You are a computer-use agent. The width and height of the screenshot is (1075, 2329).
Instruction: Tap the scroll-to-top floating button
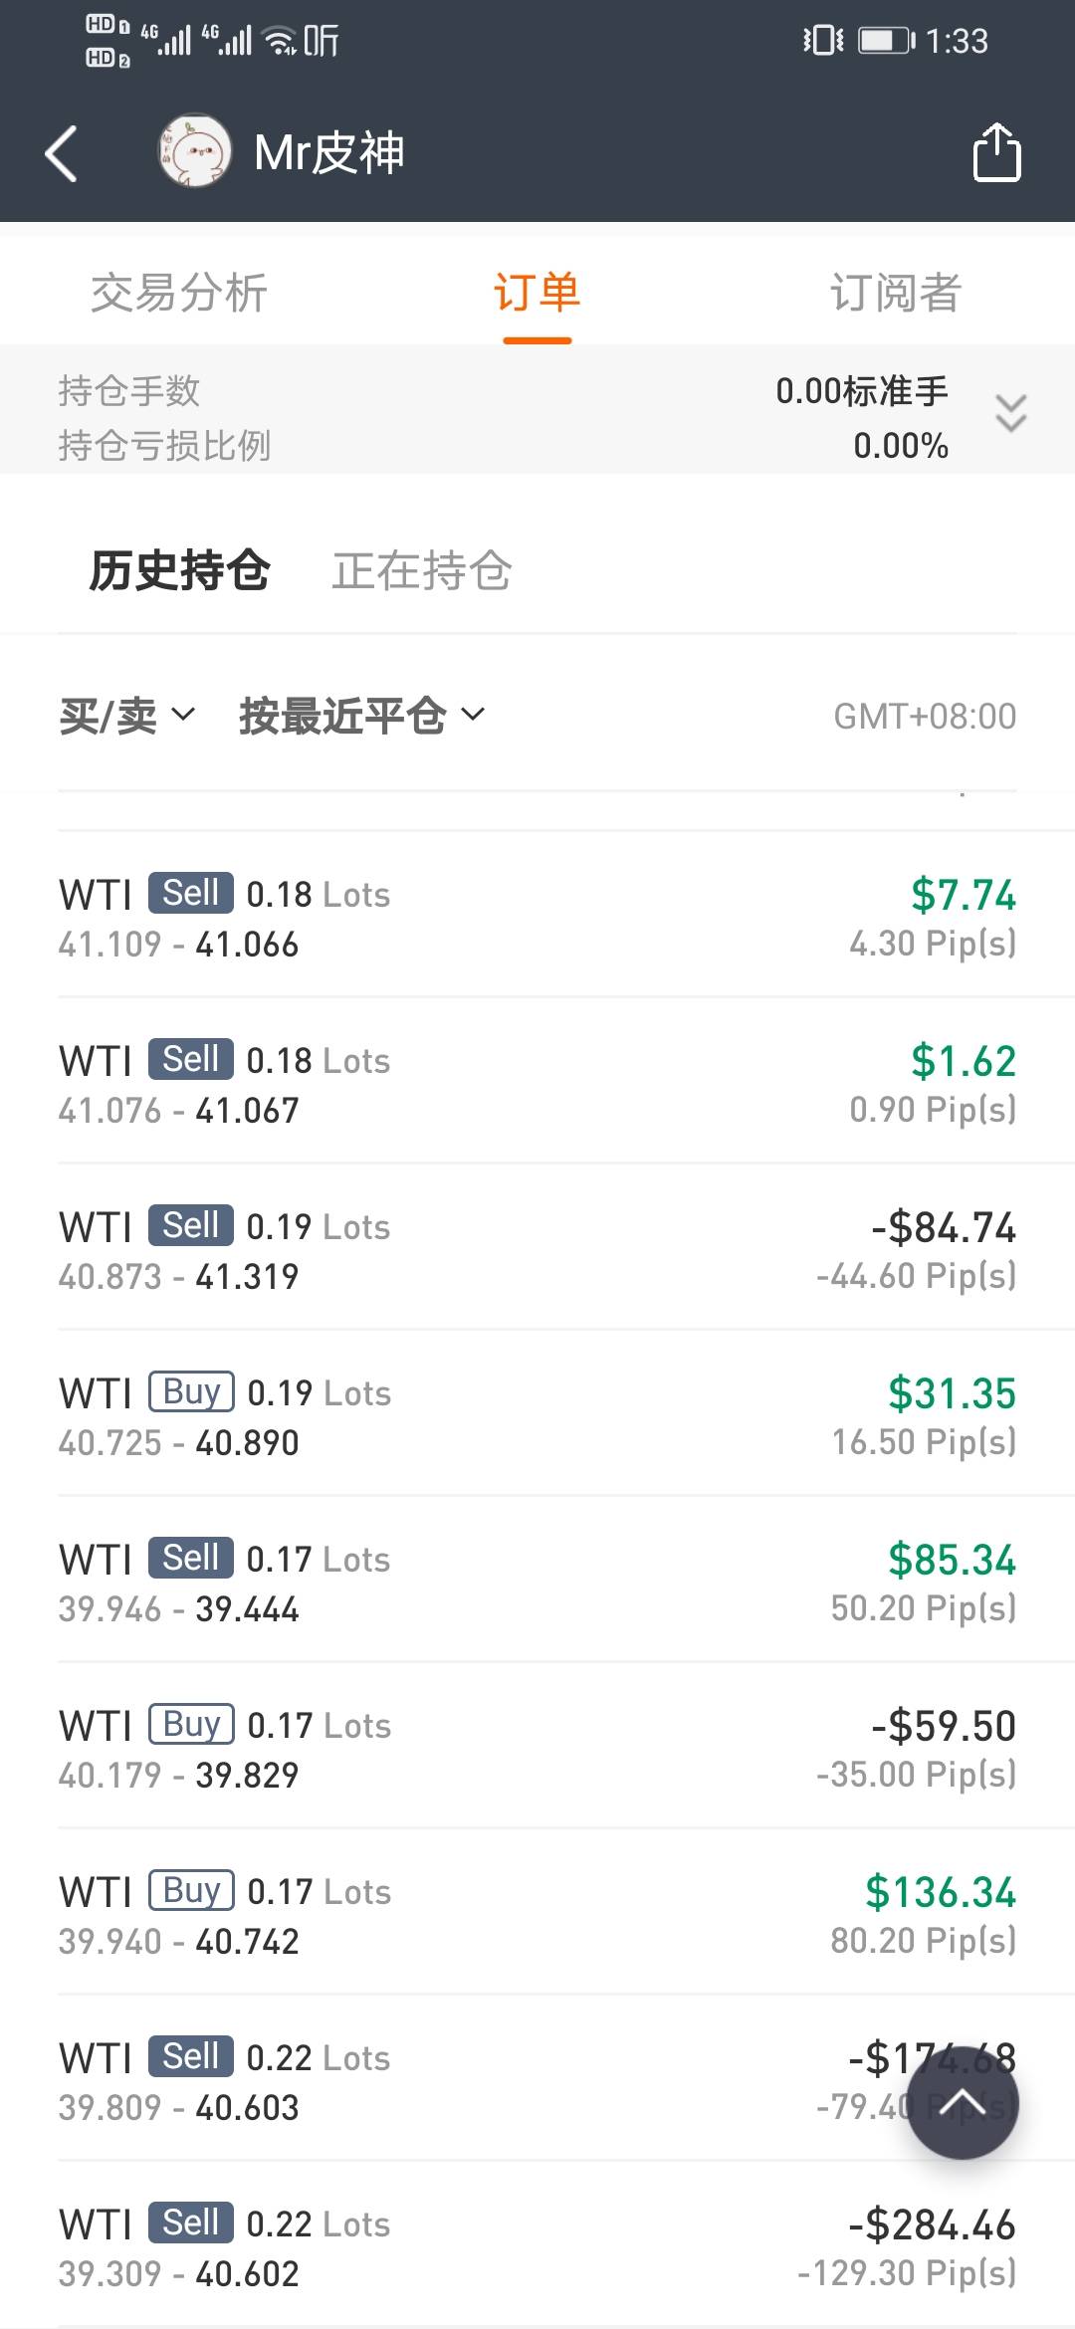click(x=963, y=2104)
